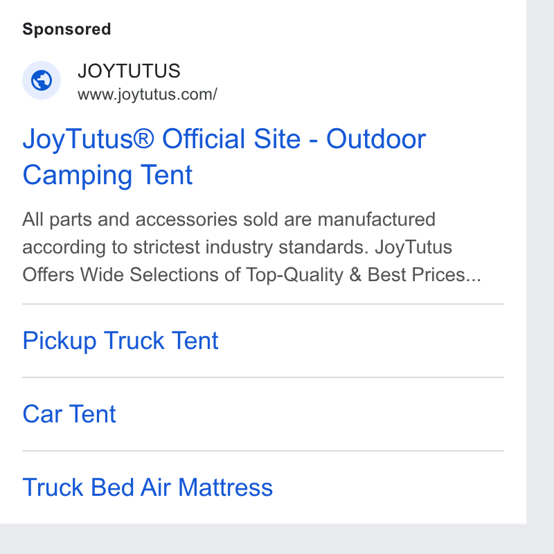Image resolution: width=554 pixels, height=554 pixels.
Task: Select the JOYTUTUS advertiser name
Action: click(129, 71)
